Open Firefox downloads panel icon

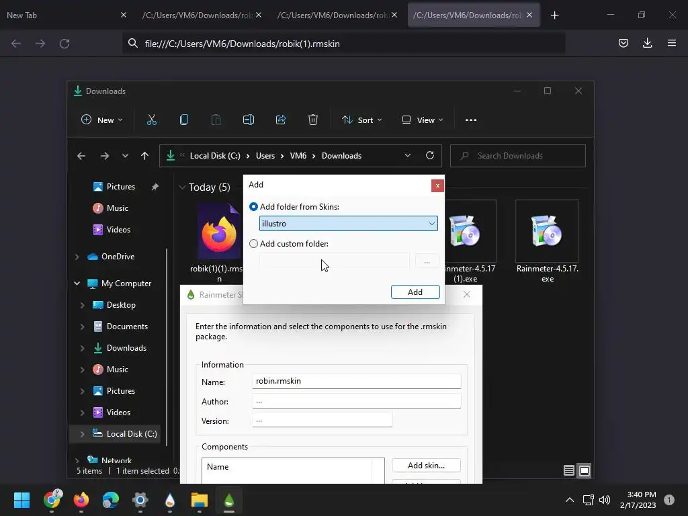pos(647,43)
